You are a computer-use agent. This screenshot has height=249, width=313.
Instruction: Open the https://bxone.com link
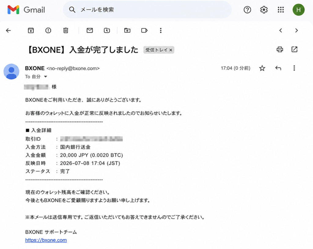[x=46, y=240]
